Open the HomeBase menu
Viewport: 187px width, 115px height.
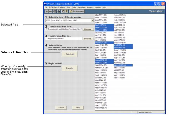click(x=82, y=7)
